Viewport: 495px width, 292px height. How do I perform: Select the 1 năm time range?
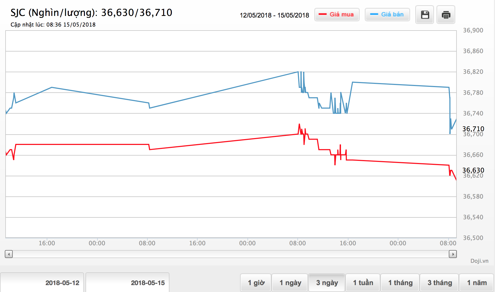477,283
